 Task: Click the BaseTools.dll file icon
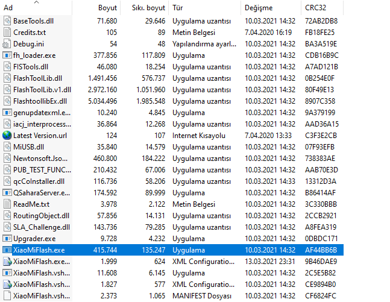tap(7, 21)
